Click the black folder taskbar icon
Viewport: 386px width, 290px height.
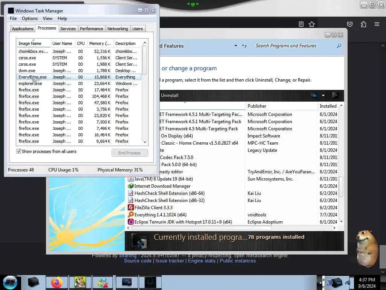34,282
